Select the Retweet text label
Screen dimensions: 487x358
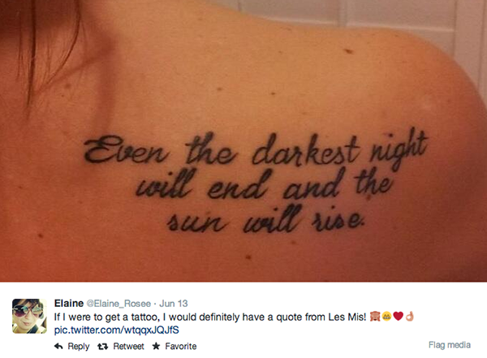tap(128, 346)
